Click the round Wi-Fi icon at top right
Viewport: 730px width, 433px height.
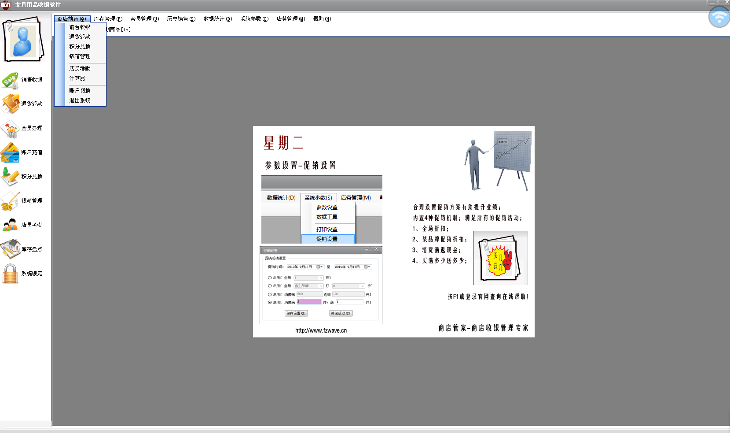[719, 17]
